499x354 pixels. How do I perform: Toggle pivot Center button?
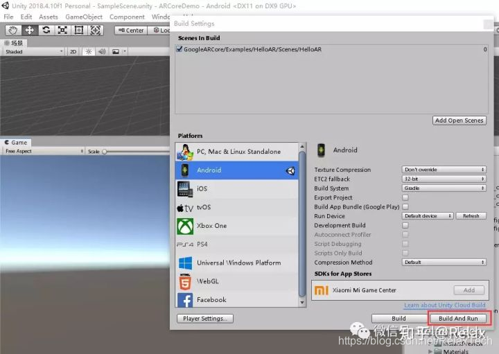pos(131,30)
